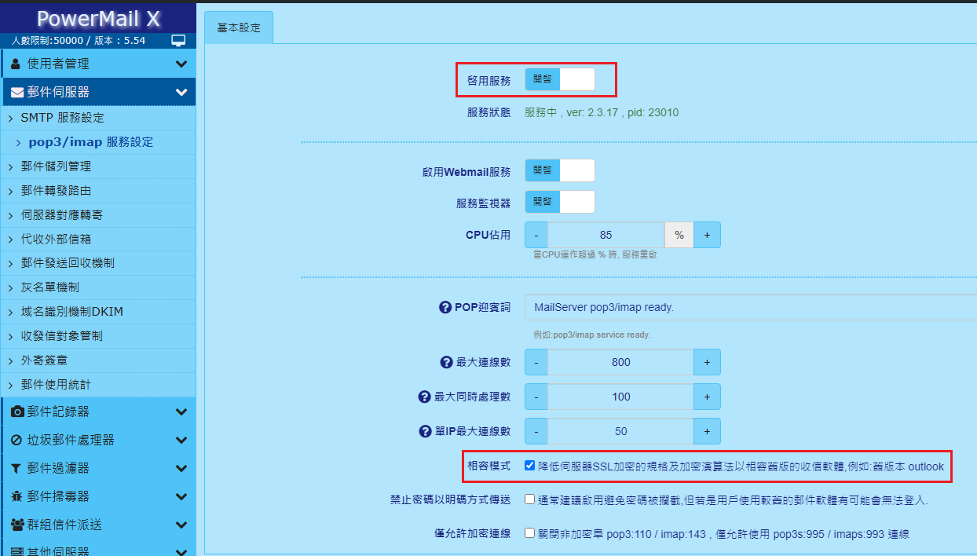The height and width of the screenshot is (556, 977).
Task: Expand the 其他伺服器 section chevron
Action: 181,551
